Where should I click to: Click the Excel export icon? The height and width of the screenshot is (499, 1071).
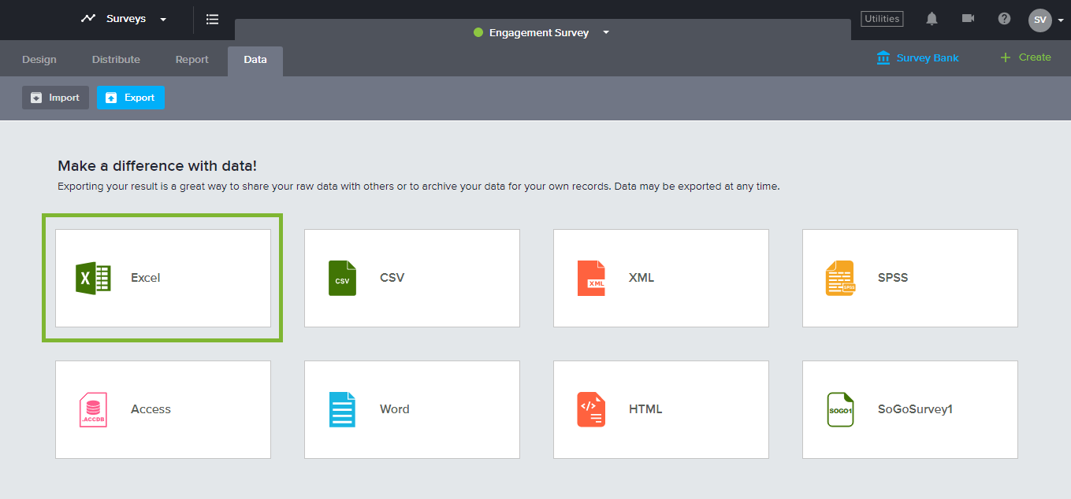tap(93, 278)
